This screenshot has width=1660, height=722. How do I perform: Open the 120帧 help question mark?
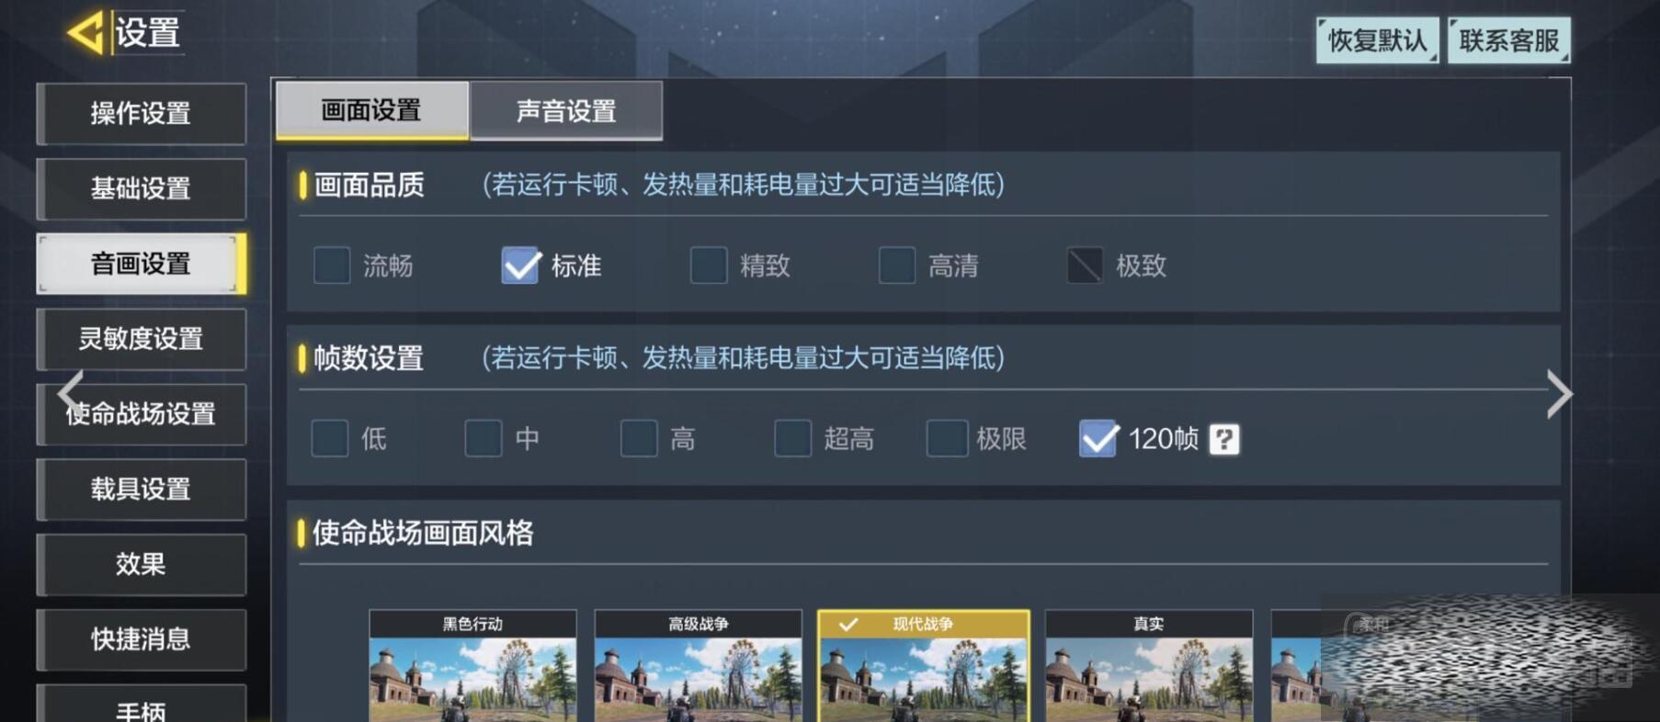click(x=1223, y=439)
